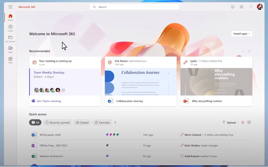This screenshot has width=268, height=167.
Task: Select the Recently opened filter
Action: click(x=57, y=122)
